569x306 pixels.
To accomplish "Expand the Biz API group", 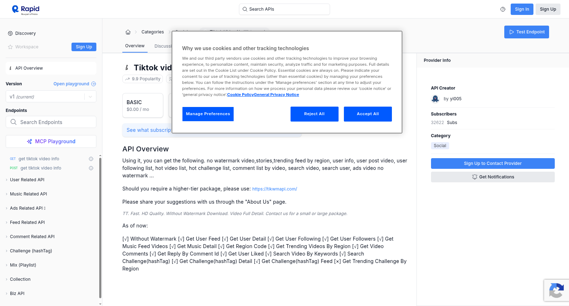I will click(17, 294).
